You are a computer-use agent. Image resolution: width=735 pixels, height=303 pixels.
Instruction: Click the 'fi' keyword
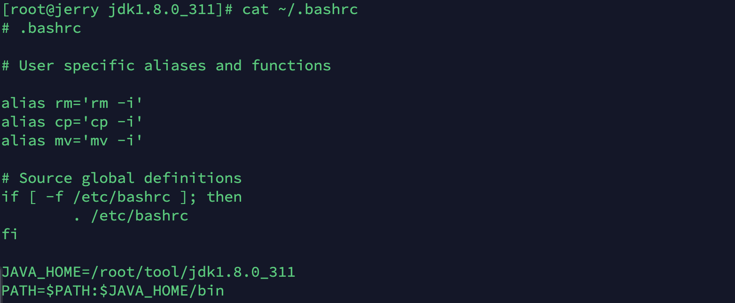coord(10,234)
